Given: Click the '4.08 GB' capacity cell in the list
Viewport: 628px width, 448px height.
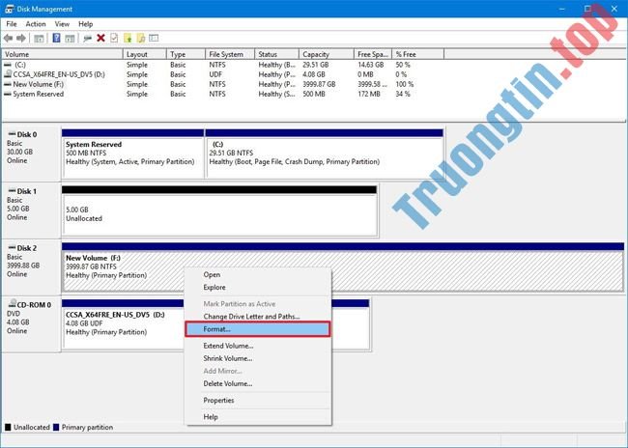Looking at the screenshot, I should click(314, 74).
